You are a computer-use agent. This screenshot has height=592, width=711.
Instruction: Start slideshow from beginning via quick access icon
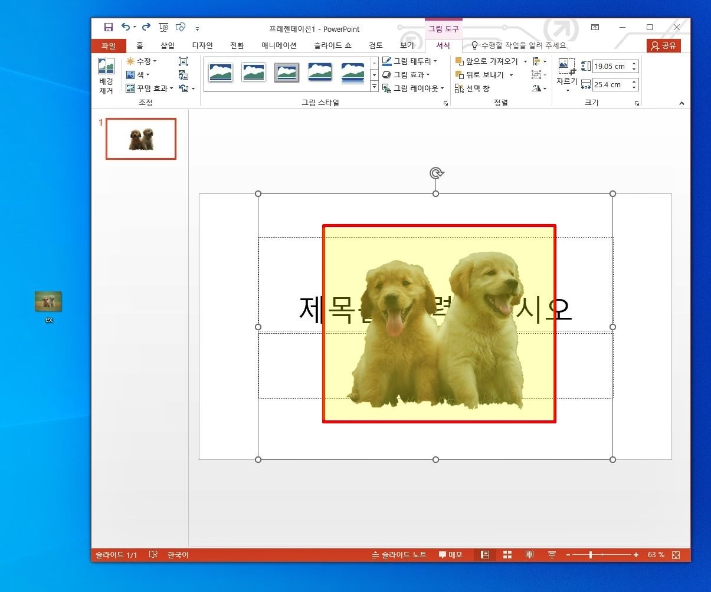164,27
